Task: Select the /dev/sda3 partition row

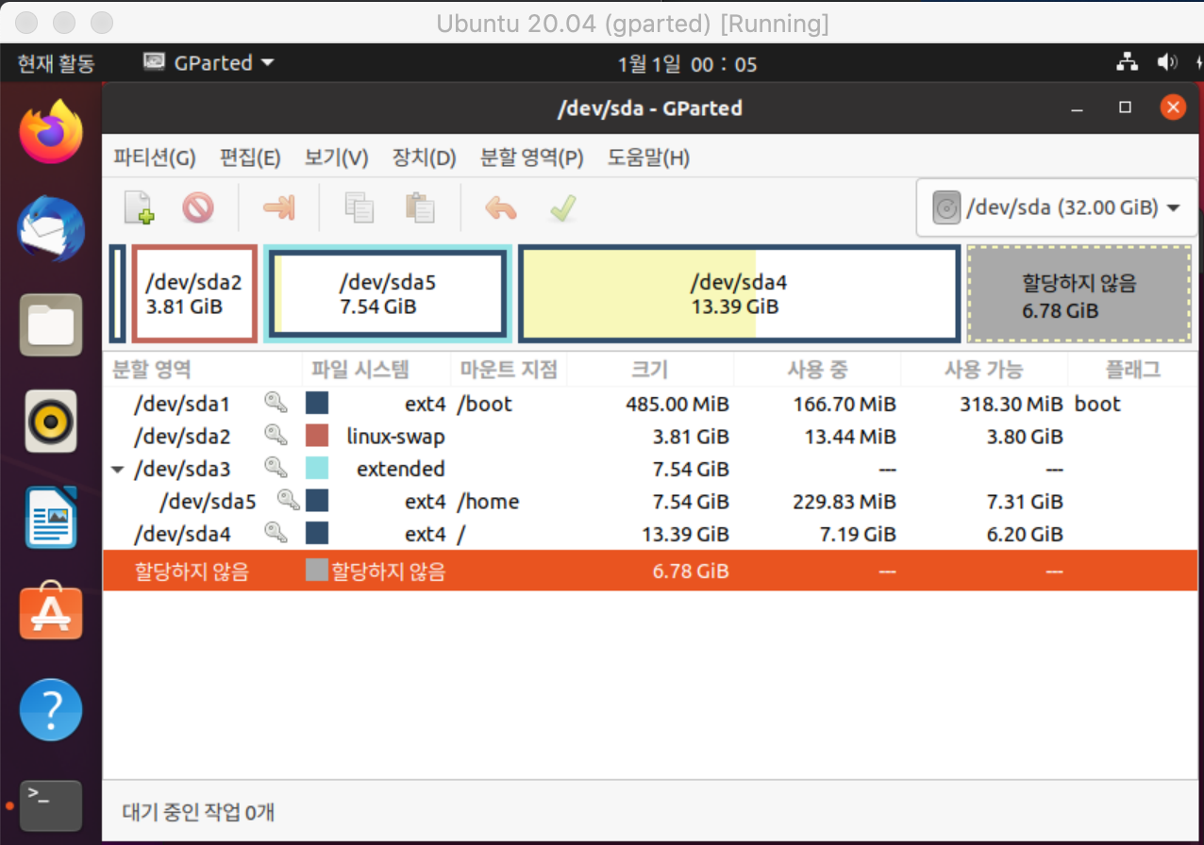Action: click(650, 469)
